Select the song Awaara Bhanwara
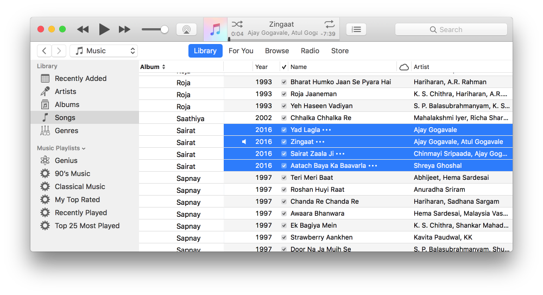This screenshot has height=295, width=543. [x=317, y=214]
